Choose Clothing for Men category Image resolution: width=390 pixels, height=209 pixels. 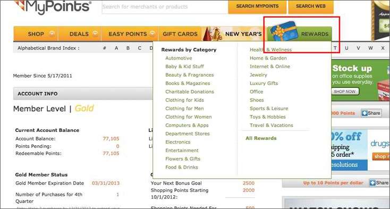184,108
